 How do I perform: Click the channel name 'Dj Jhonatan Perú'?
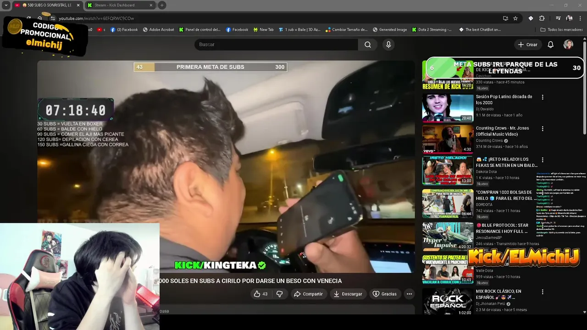click(491, 304)
